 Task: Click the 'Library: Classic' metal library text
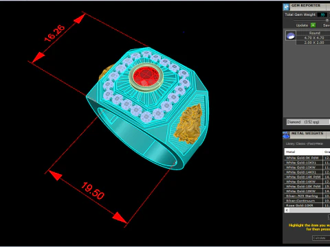[304, 143]
